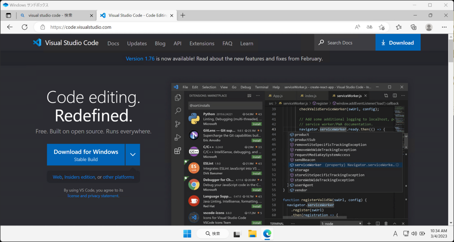Switch to the 'visual studio code - 検索' tab

[57, 15]
